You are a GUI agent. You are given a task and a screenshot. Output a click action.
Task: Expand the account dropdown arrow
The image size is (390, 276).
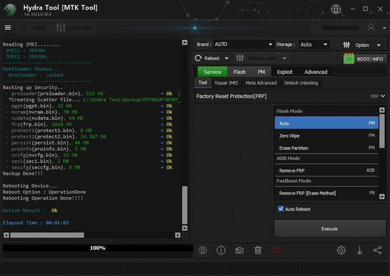[x=385, y=28]
